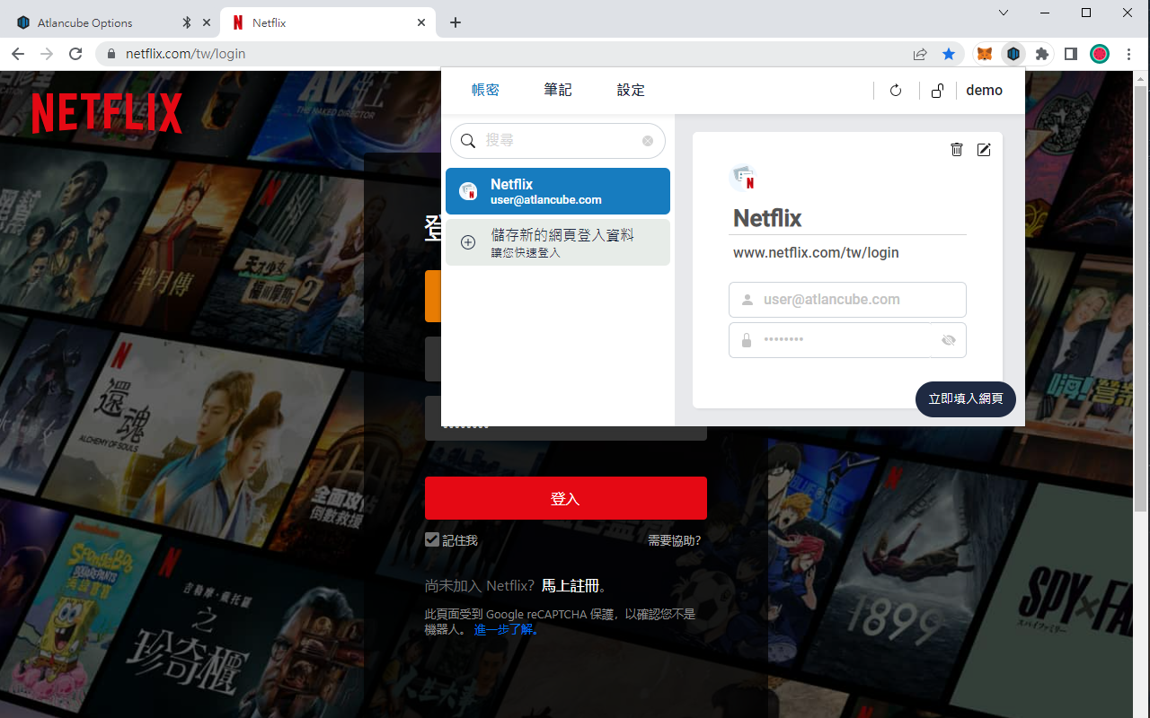Edit the Netflix entry with pencil icon
The height and width of the screenshot is (718, 1150).
pyautogui.click(x=984, y=149)
